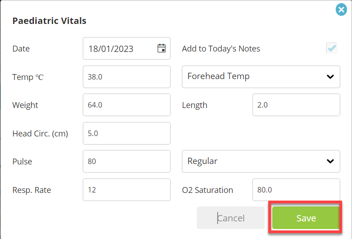The height and width of the screenshot is (239, 352).
Task: Cancel the vitals entry
Action: pyautogui.click(x=231, y=218)
